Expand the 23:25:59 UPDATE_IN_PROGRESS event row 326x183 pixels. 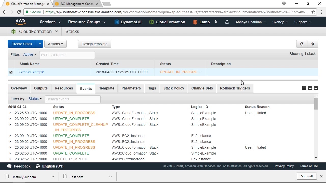click(10, 113)
